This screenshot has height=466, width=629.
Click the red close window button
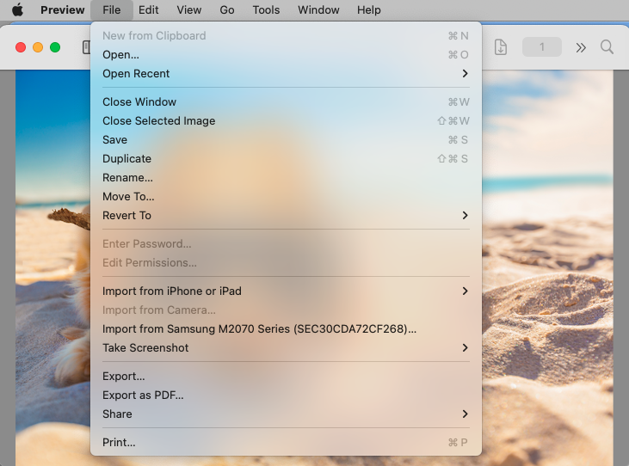(21, 47)
